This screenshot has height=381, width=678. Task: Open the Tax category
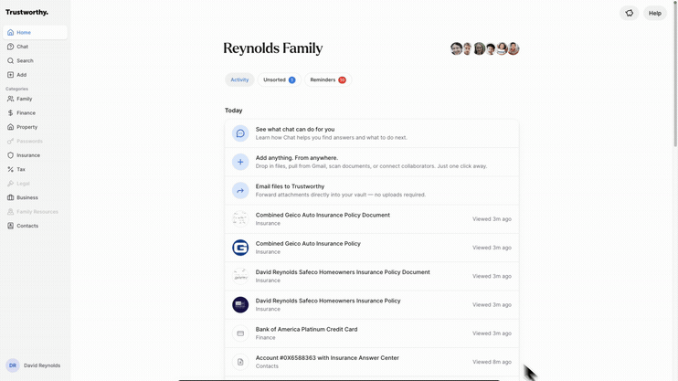coord(20,169)
